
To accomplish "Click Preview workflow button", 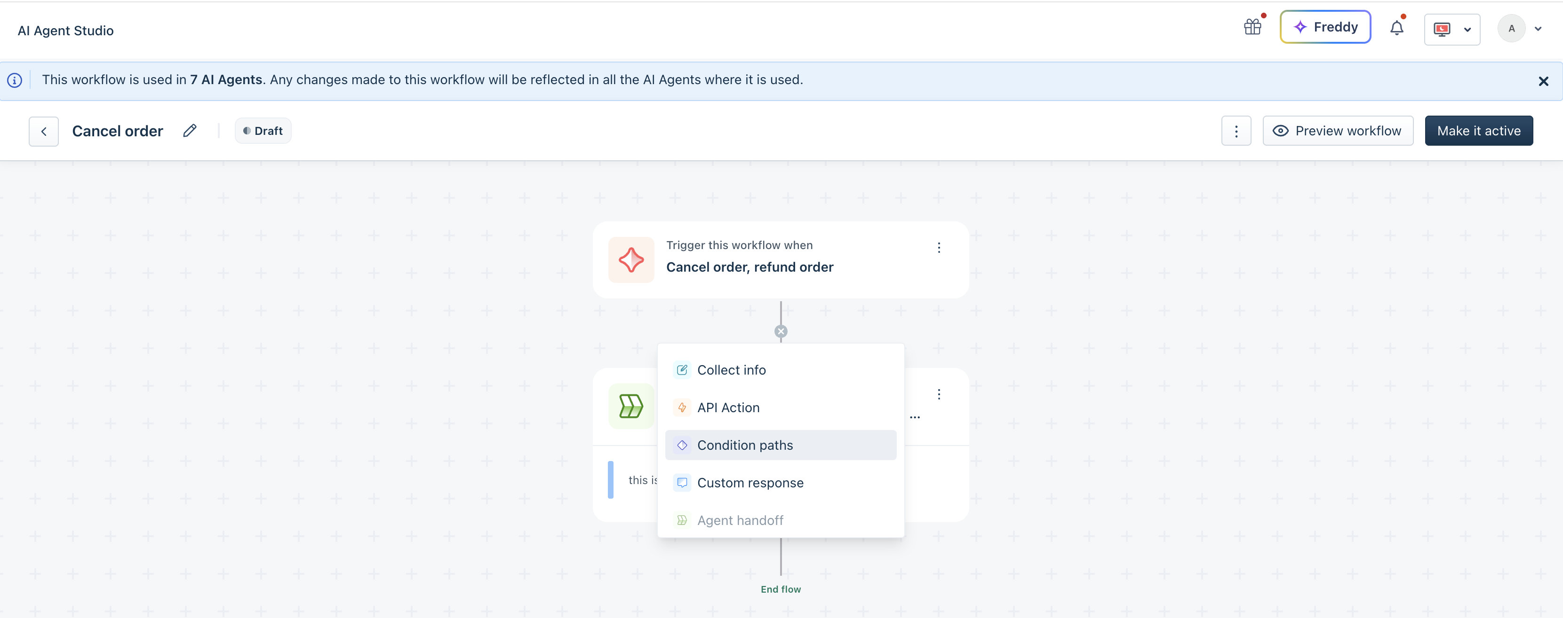I will point(1337,131).
